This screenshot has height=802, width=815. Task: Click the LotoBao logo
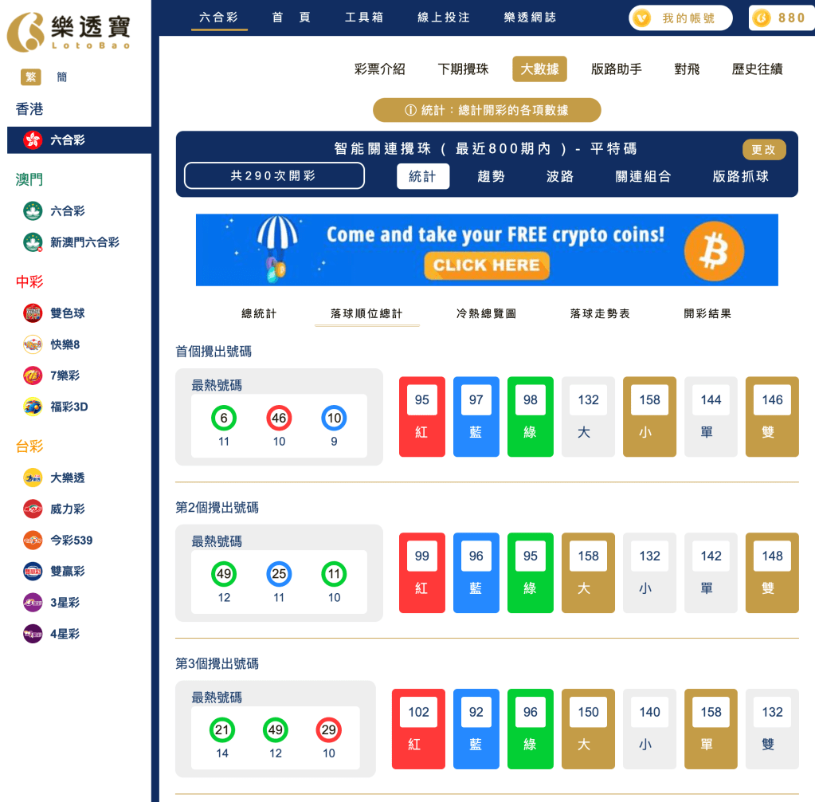pyautogui.click(x=72, y=32)
